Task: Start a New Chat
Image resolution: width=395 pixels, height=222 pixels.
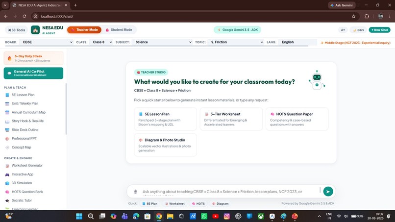Action: 379,30
